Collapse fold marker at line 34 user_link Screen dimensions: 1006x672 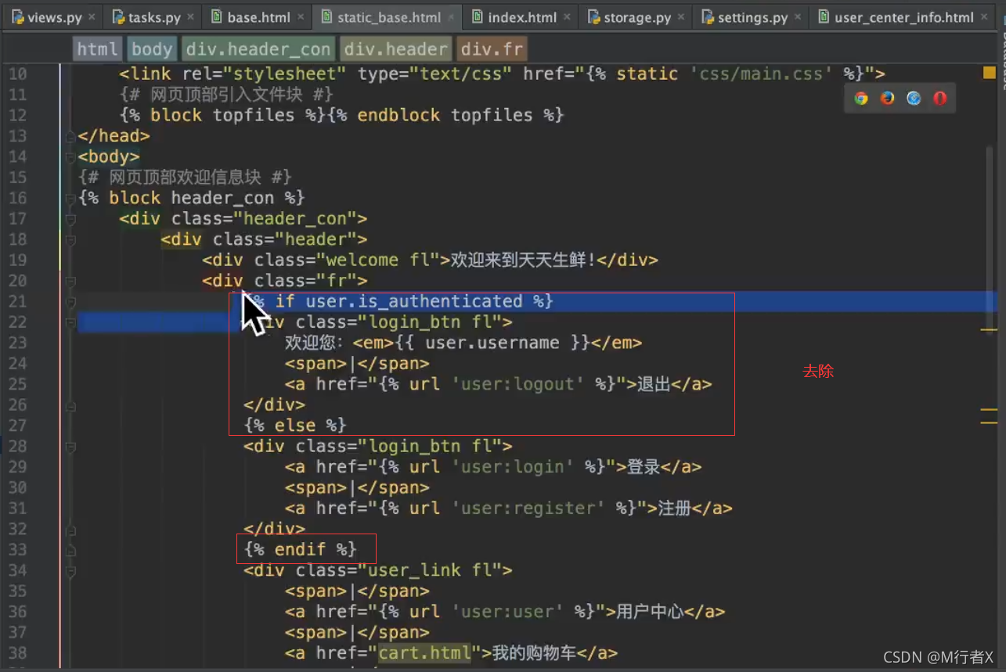(70, 571)
